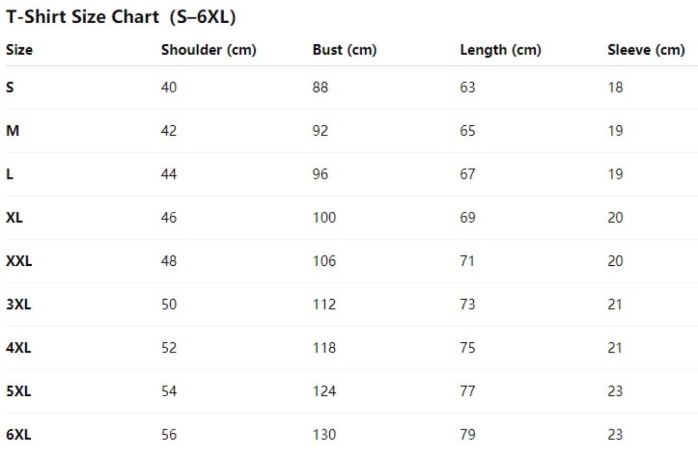Select the 6XL size row label
Image resolution: width=698 pixels, height=475 pixels.
click(x=19, y=434)
